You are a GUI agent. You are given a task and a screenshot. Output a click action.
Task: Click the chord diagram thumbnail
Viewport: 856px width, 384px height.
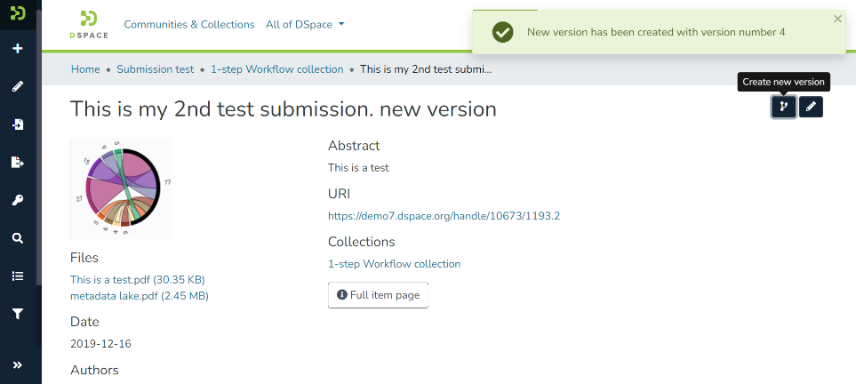[x=121, y=188]
